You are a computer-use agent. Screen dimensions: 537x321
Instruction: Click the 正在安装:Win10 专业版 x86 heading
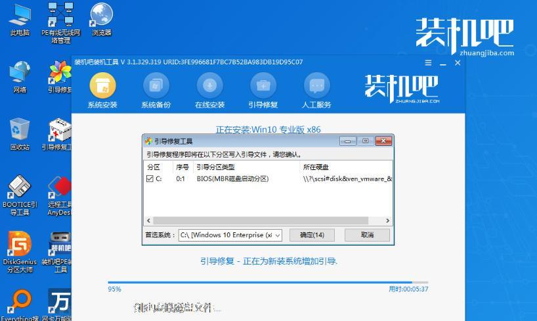click(268, 129)
